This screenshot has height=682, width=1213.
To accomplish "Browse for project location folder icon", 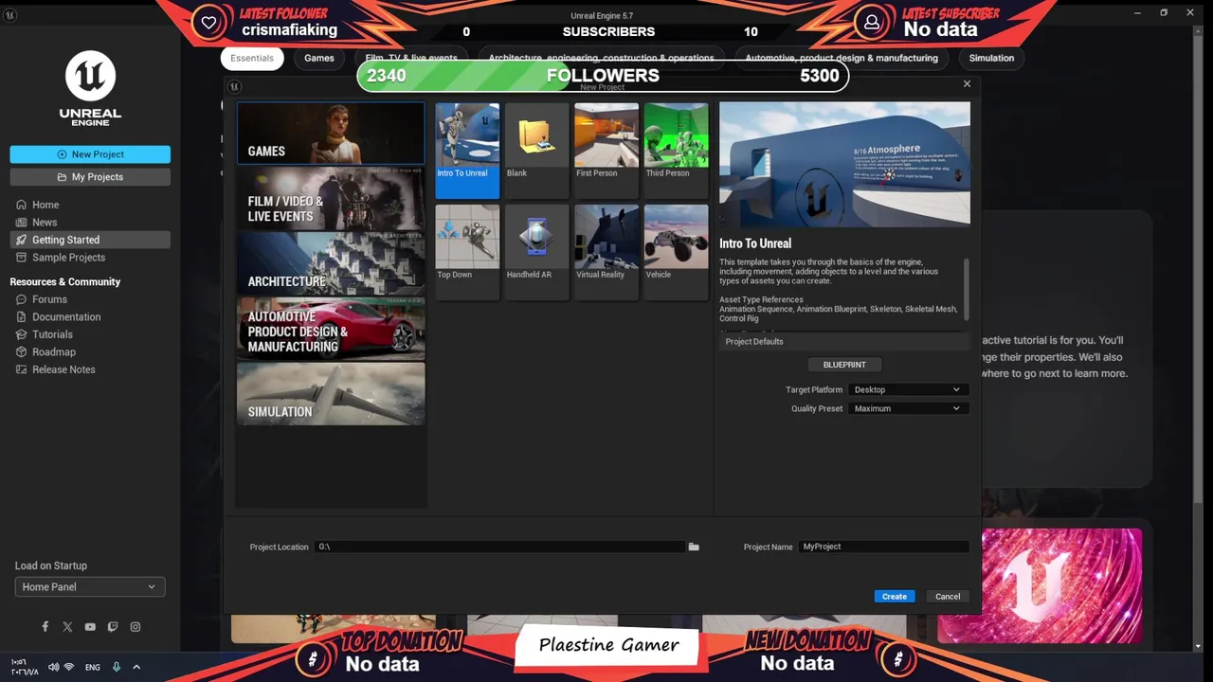I will [694, 547].
